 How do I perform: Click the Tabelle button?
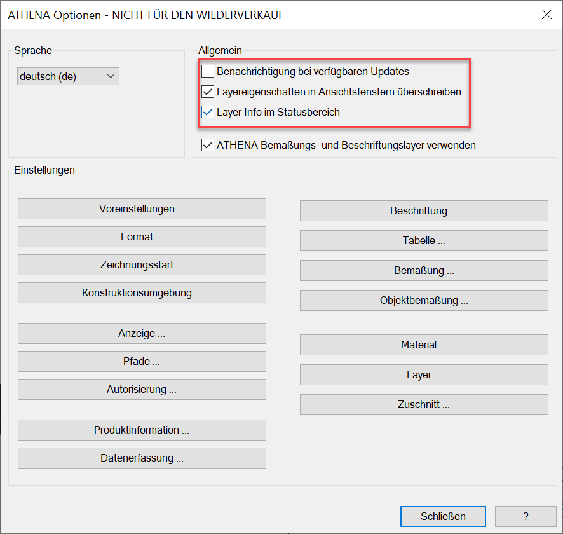[x=424, y=240]
